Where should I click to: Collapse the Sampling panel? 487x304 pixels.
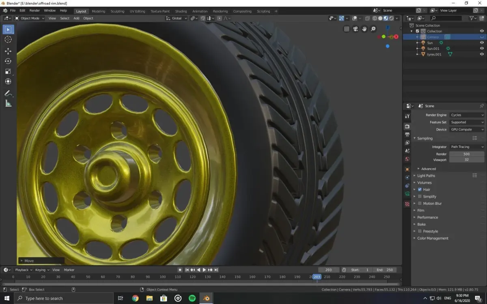click(425, 138)
